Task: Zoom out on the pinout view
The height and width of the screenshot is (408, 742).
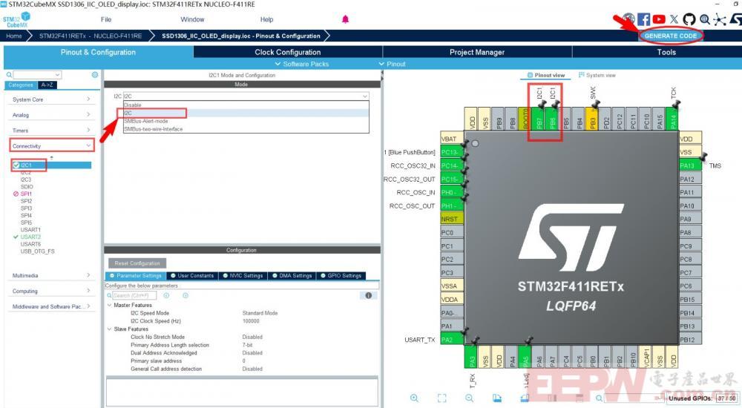Action: (469, 398)
